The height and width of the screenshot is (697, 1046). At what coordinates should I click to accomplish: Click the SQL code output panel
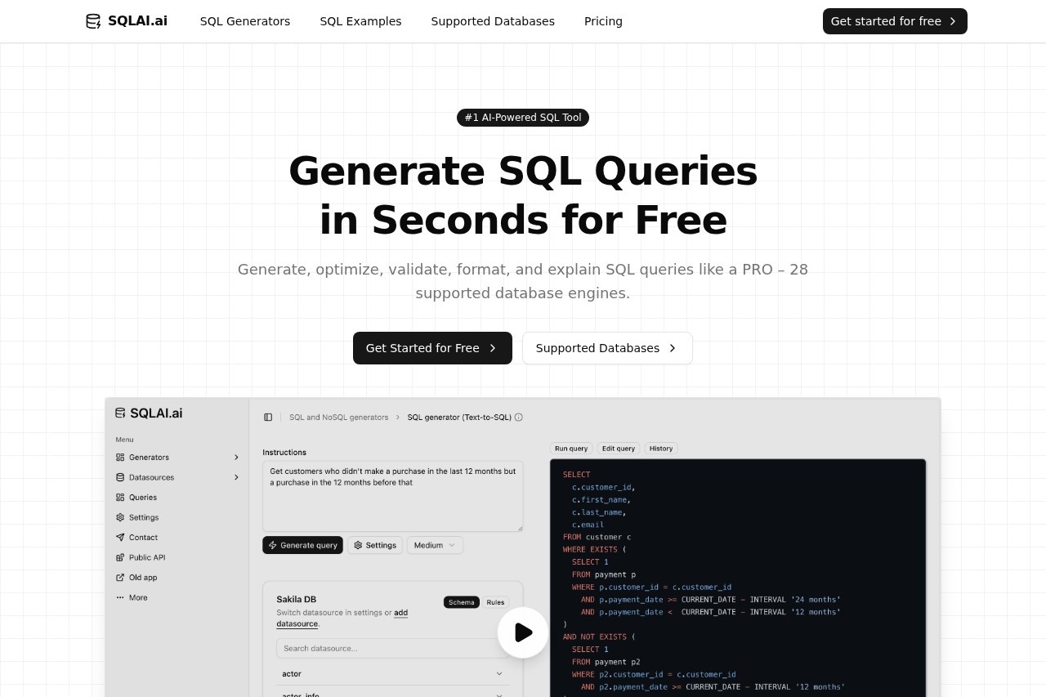(x=738, y=578)
